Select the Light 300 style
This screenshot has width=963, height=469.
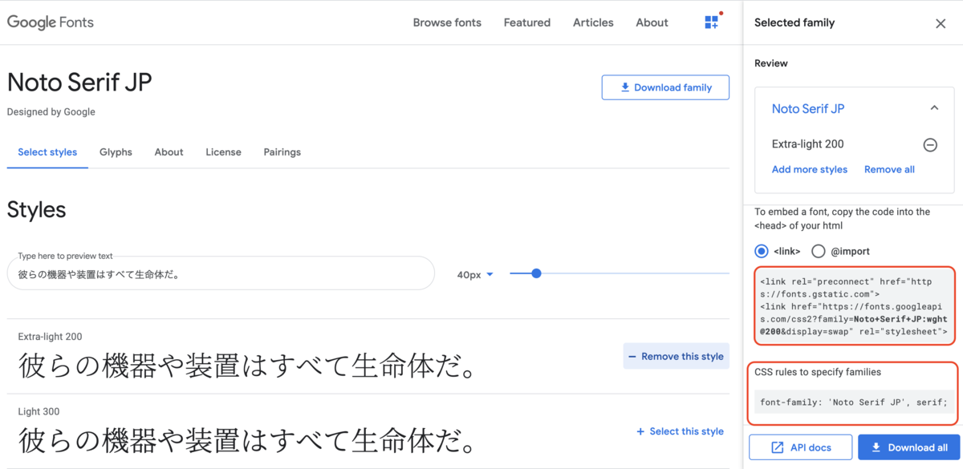[x=680, y=431]
